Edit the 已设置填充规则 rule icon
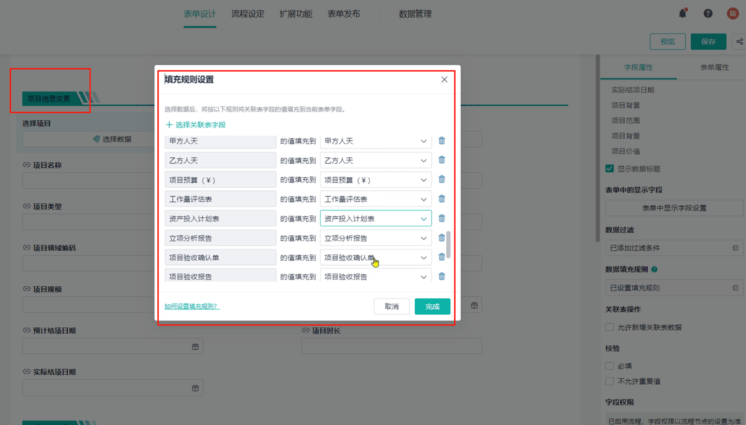Viewport: 746px width, 425px height. tap(735, 288)
